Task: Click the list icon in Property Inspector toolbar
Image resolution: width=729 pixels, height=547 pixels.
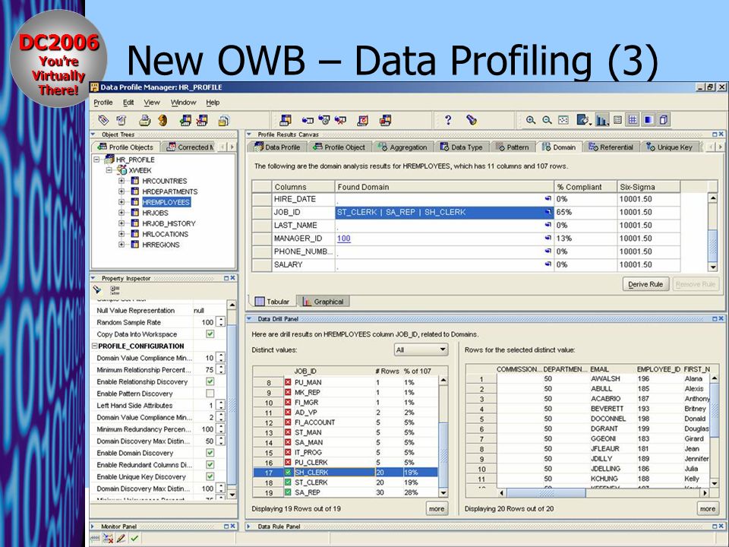Action: tap(115, 290)
